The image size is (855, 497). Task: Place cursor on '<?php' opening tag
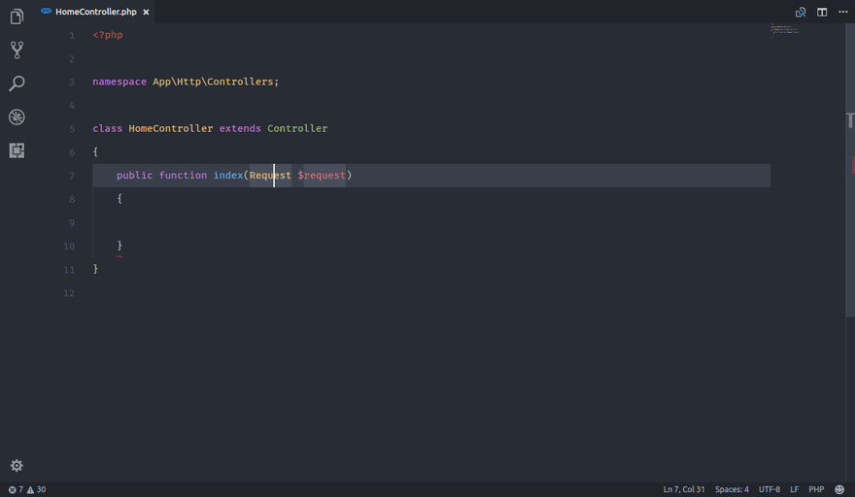[x=108, y=35]
